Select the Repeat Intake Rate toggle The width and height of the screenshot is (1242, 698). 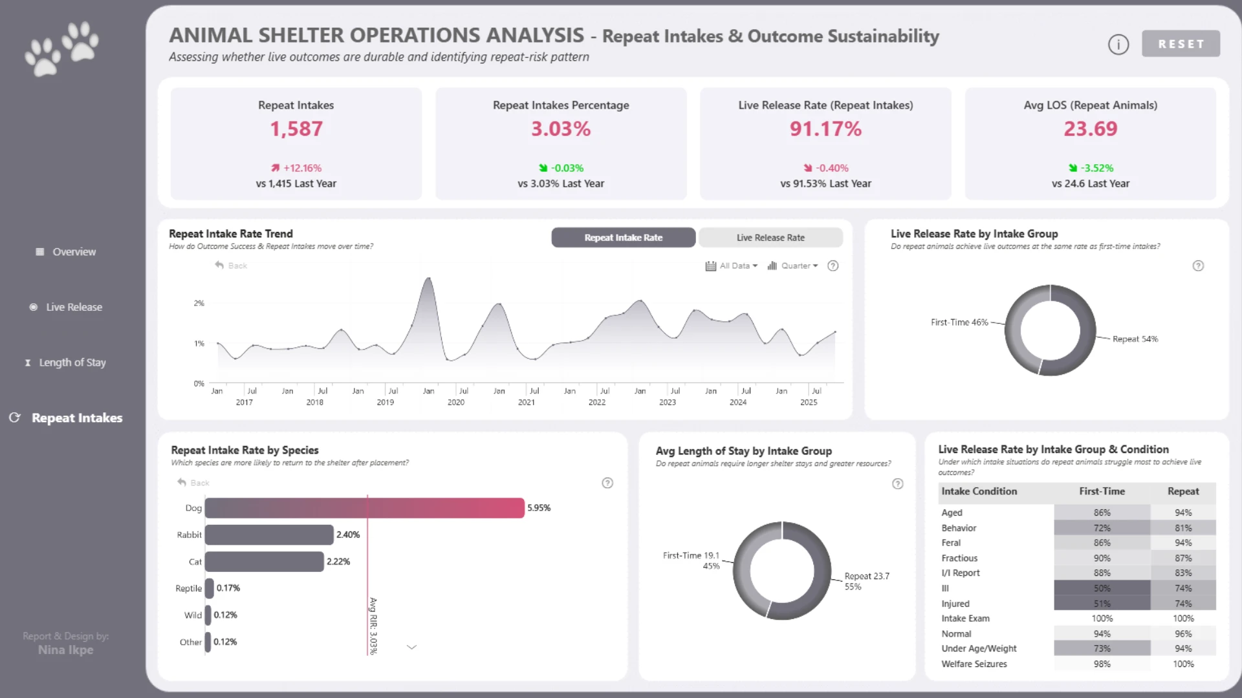(x=624, y=238)
